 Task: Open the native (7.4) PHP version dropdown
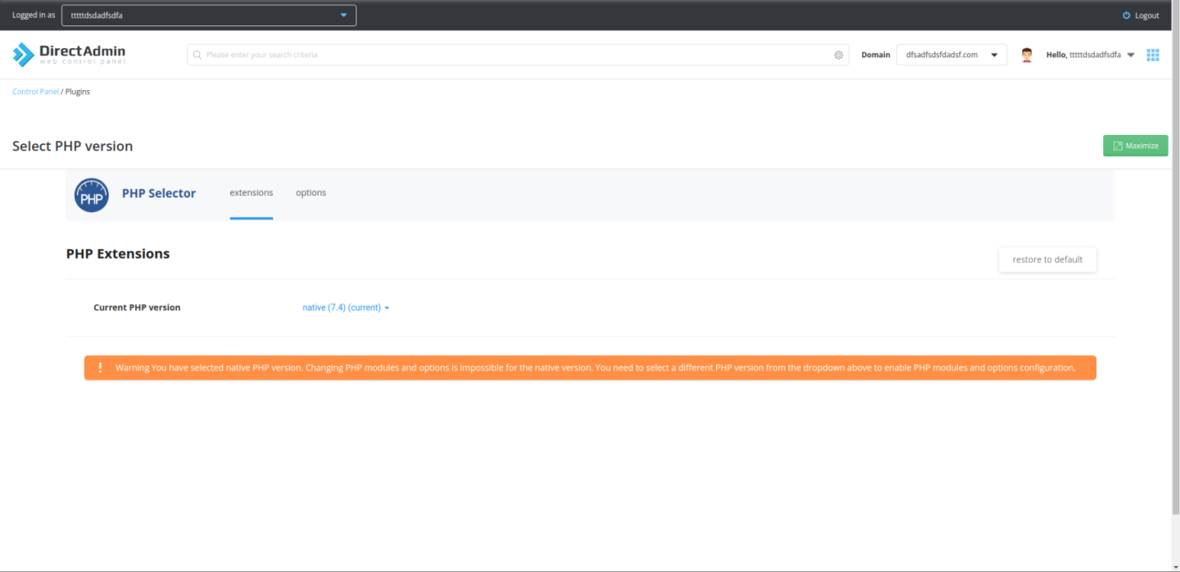click(345, 308)
